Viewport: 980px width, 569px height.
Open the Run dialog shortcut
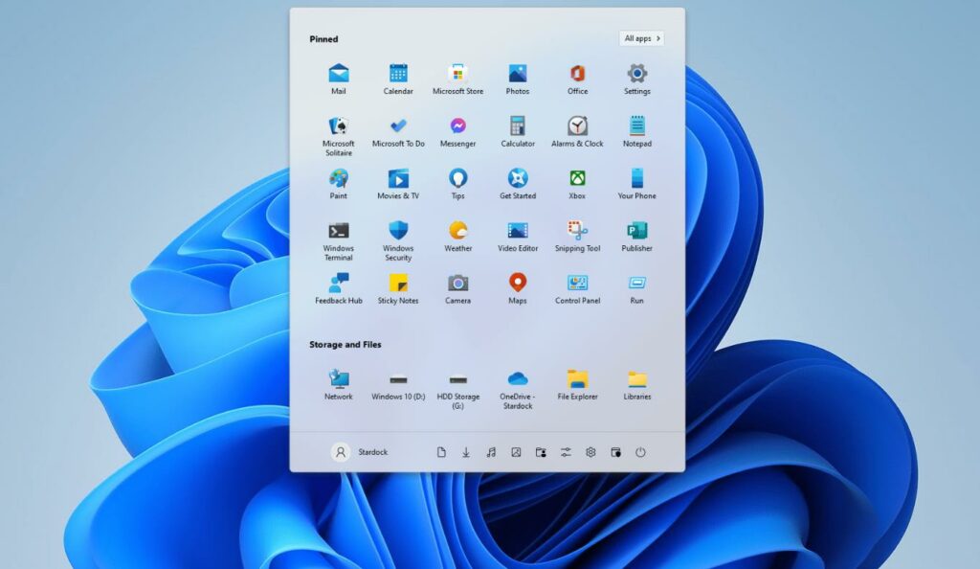pos(636,289)
